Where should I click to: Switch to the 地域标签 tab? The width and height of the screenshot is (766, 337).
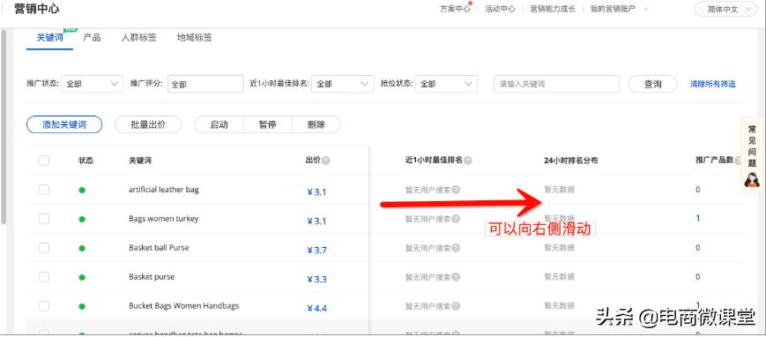pos(195,38)
